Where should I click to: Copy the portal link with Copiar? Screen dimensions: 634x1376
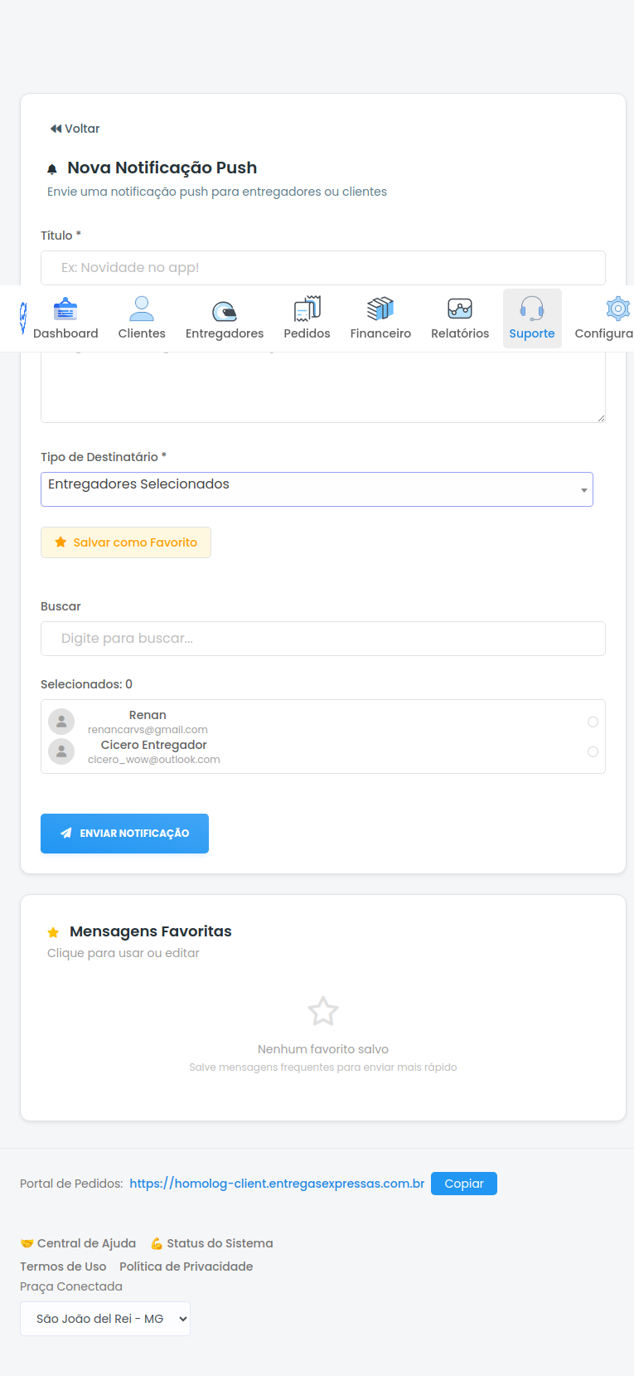coord(463,1184)
